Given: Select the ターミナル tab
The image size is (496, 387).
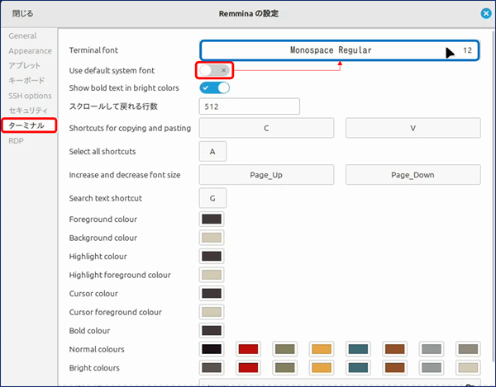Looking at the screenshot, I should pyautogui.click(x=29, y=125).
